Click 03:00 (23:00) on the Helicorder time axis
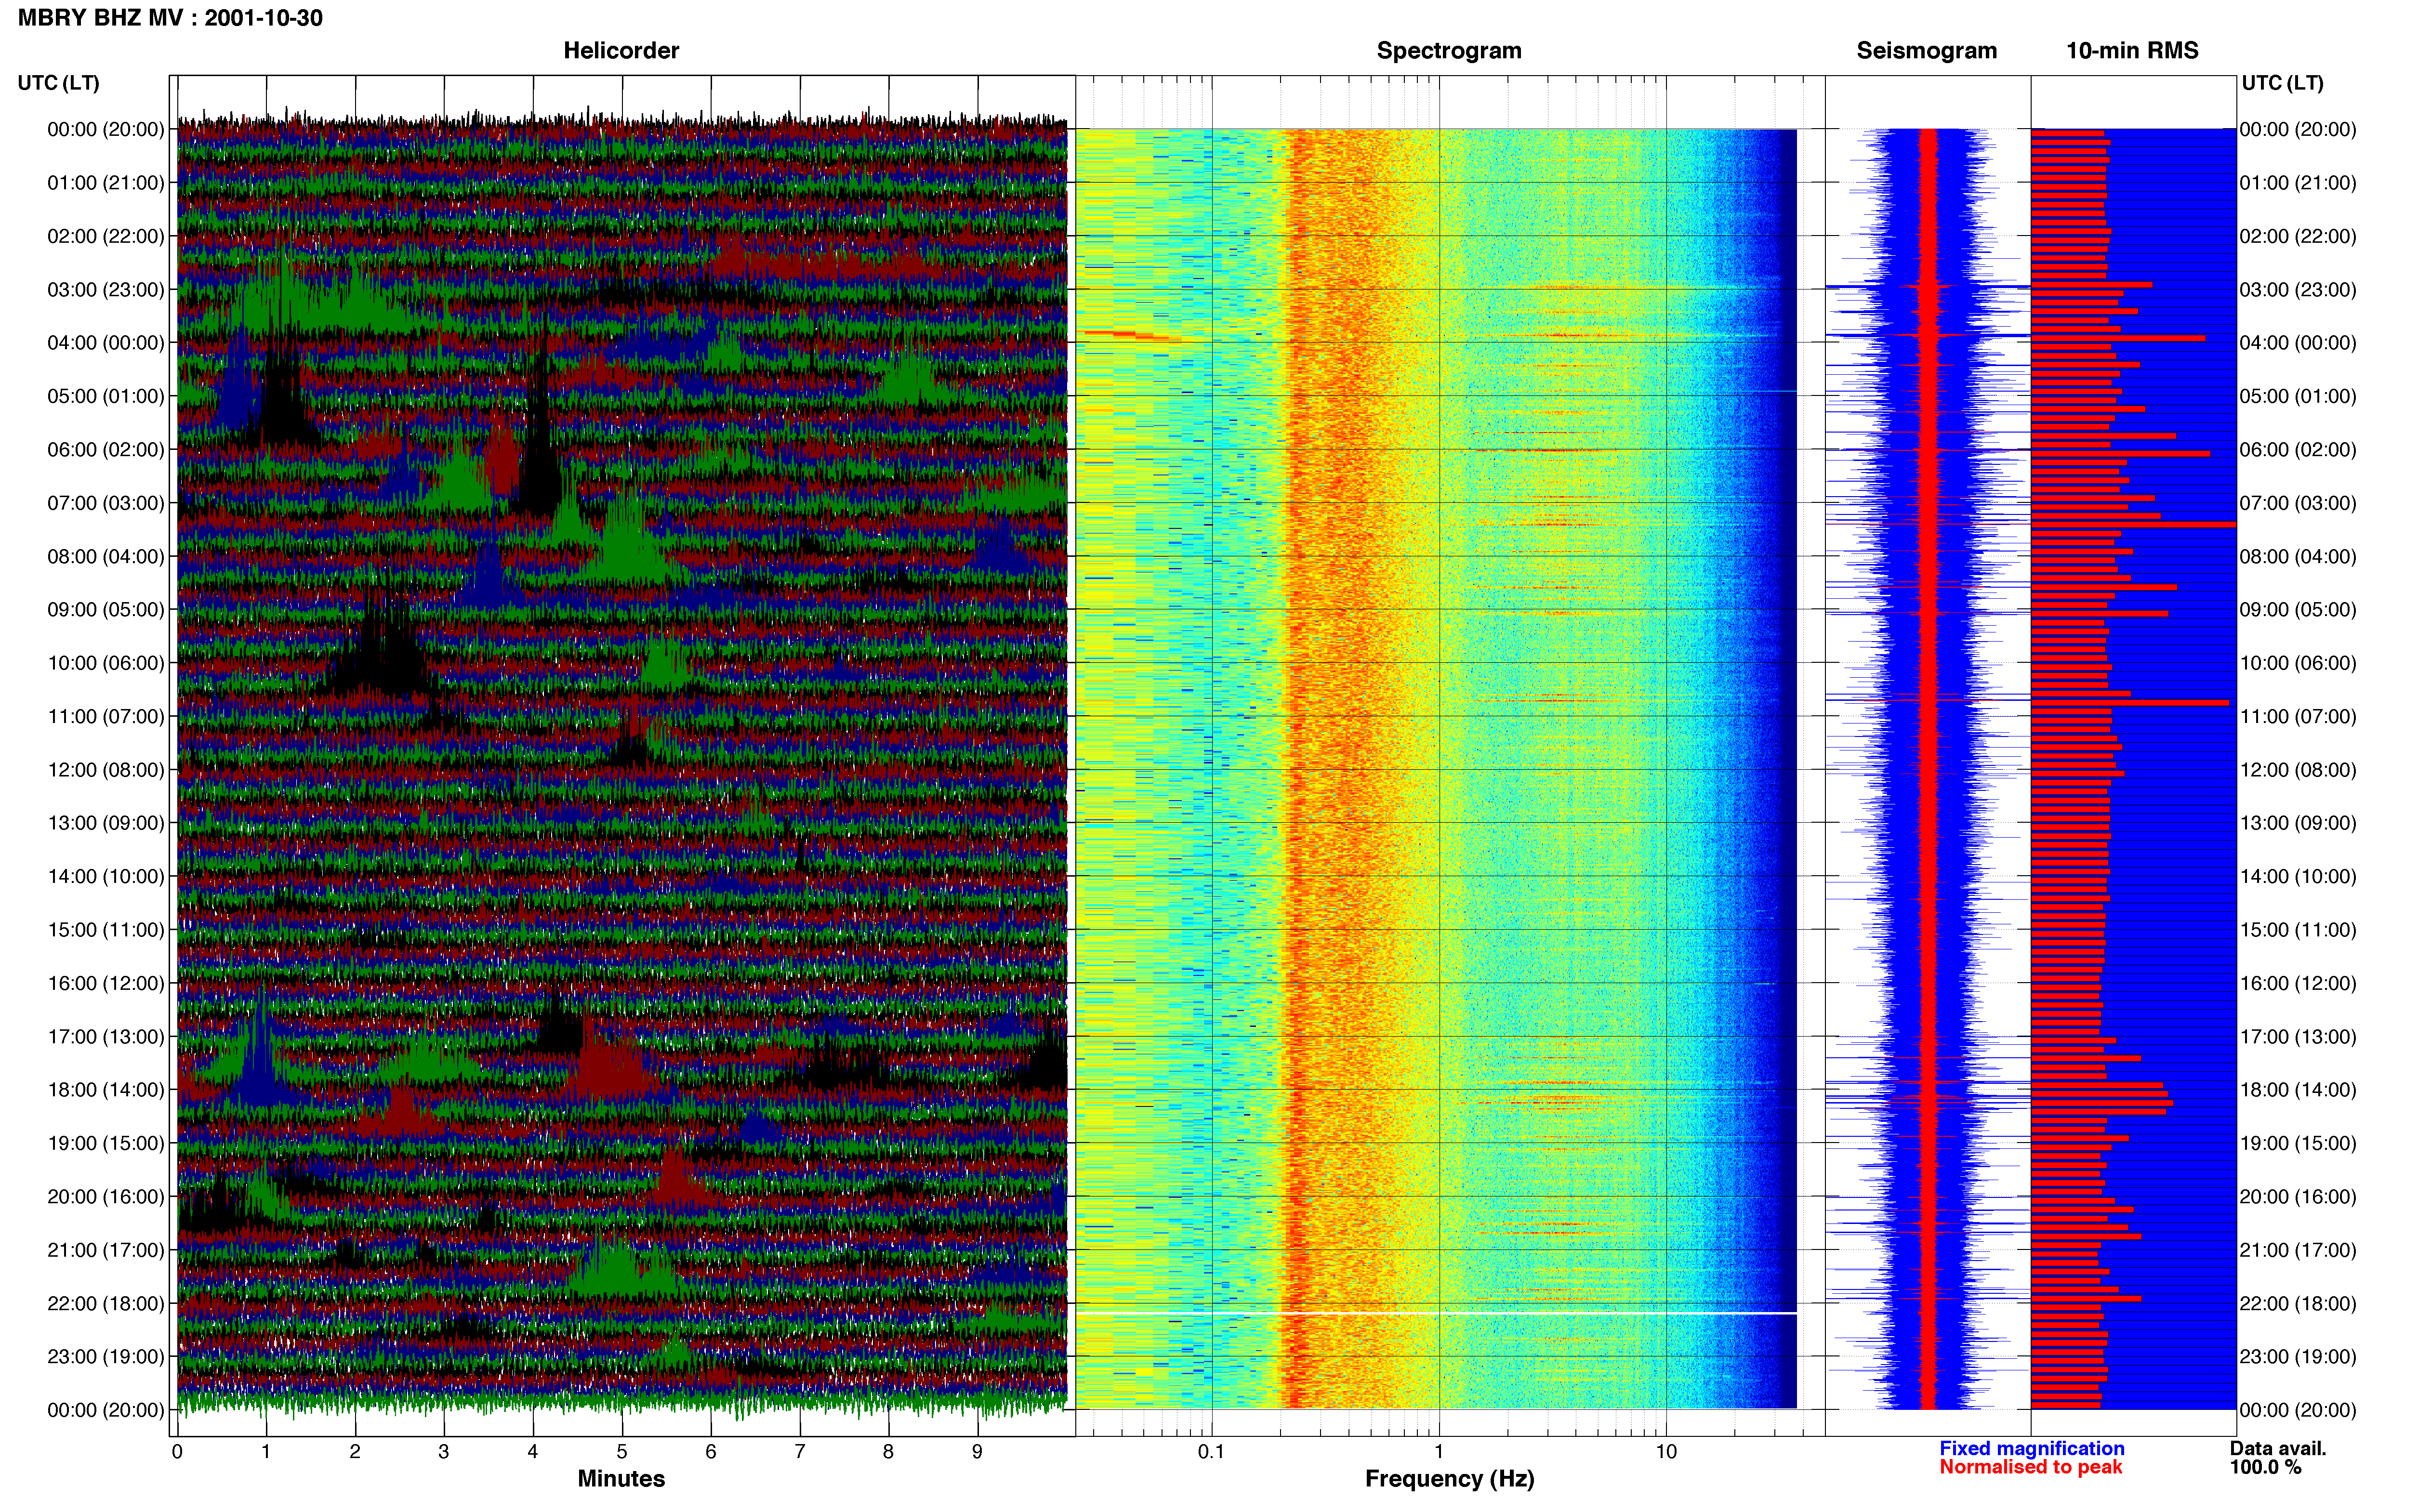The width and height of the screenshot is (2418, 1512). (106, 290)
